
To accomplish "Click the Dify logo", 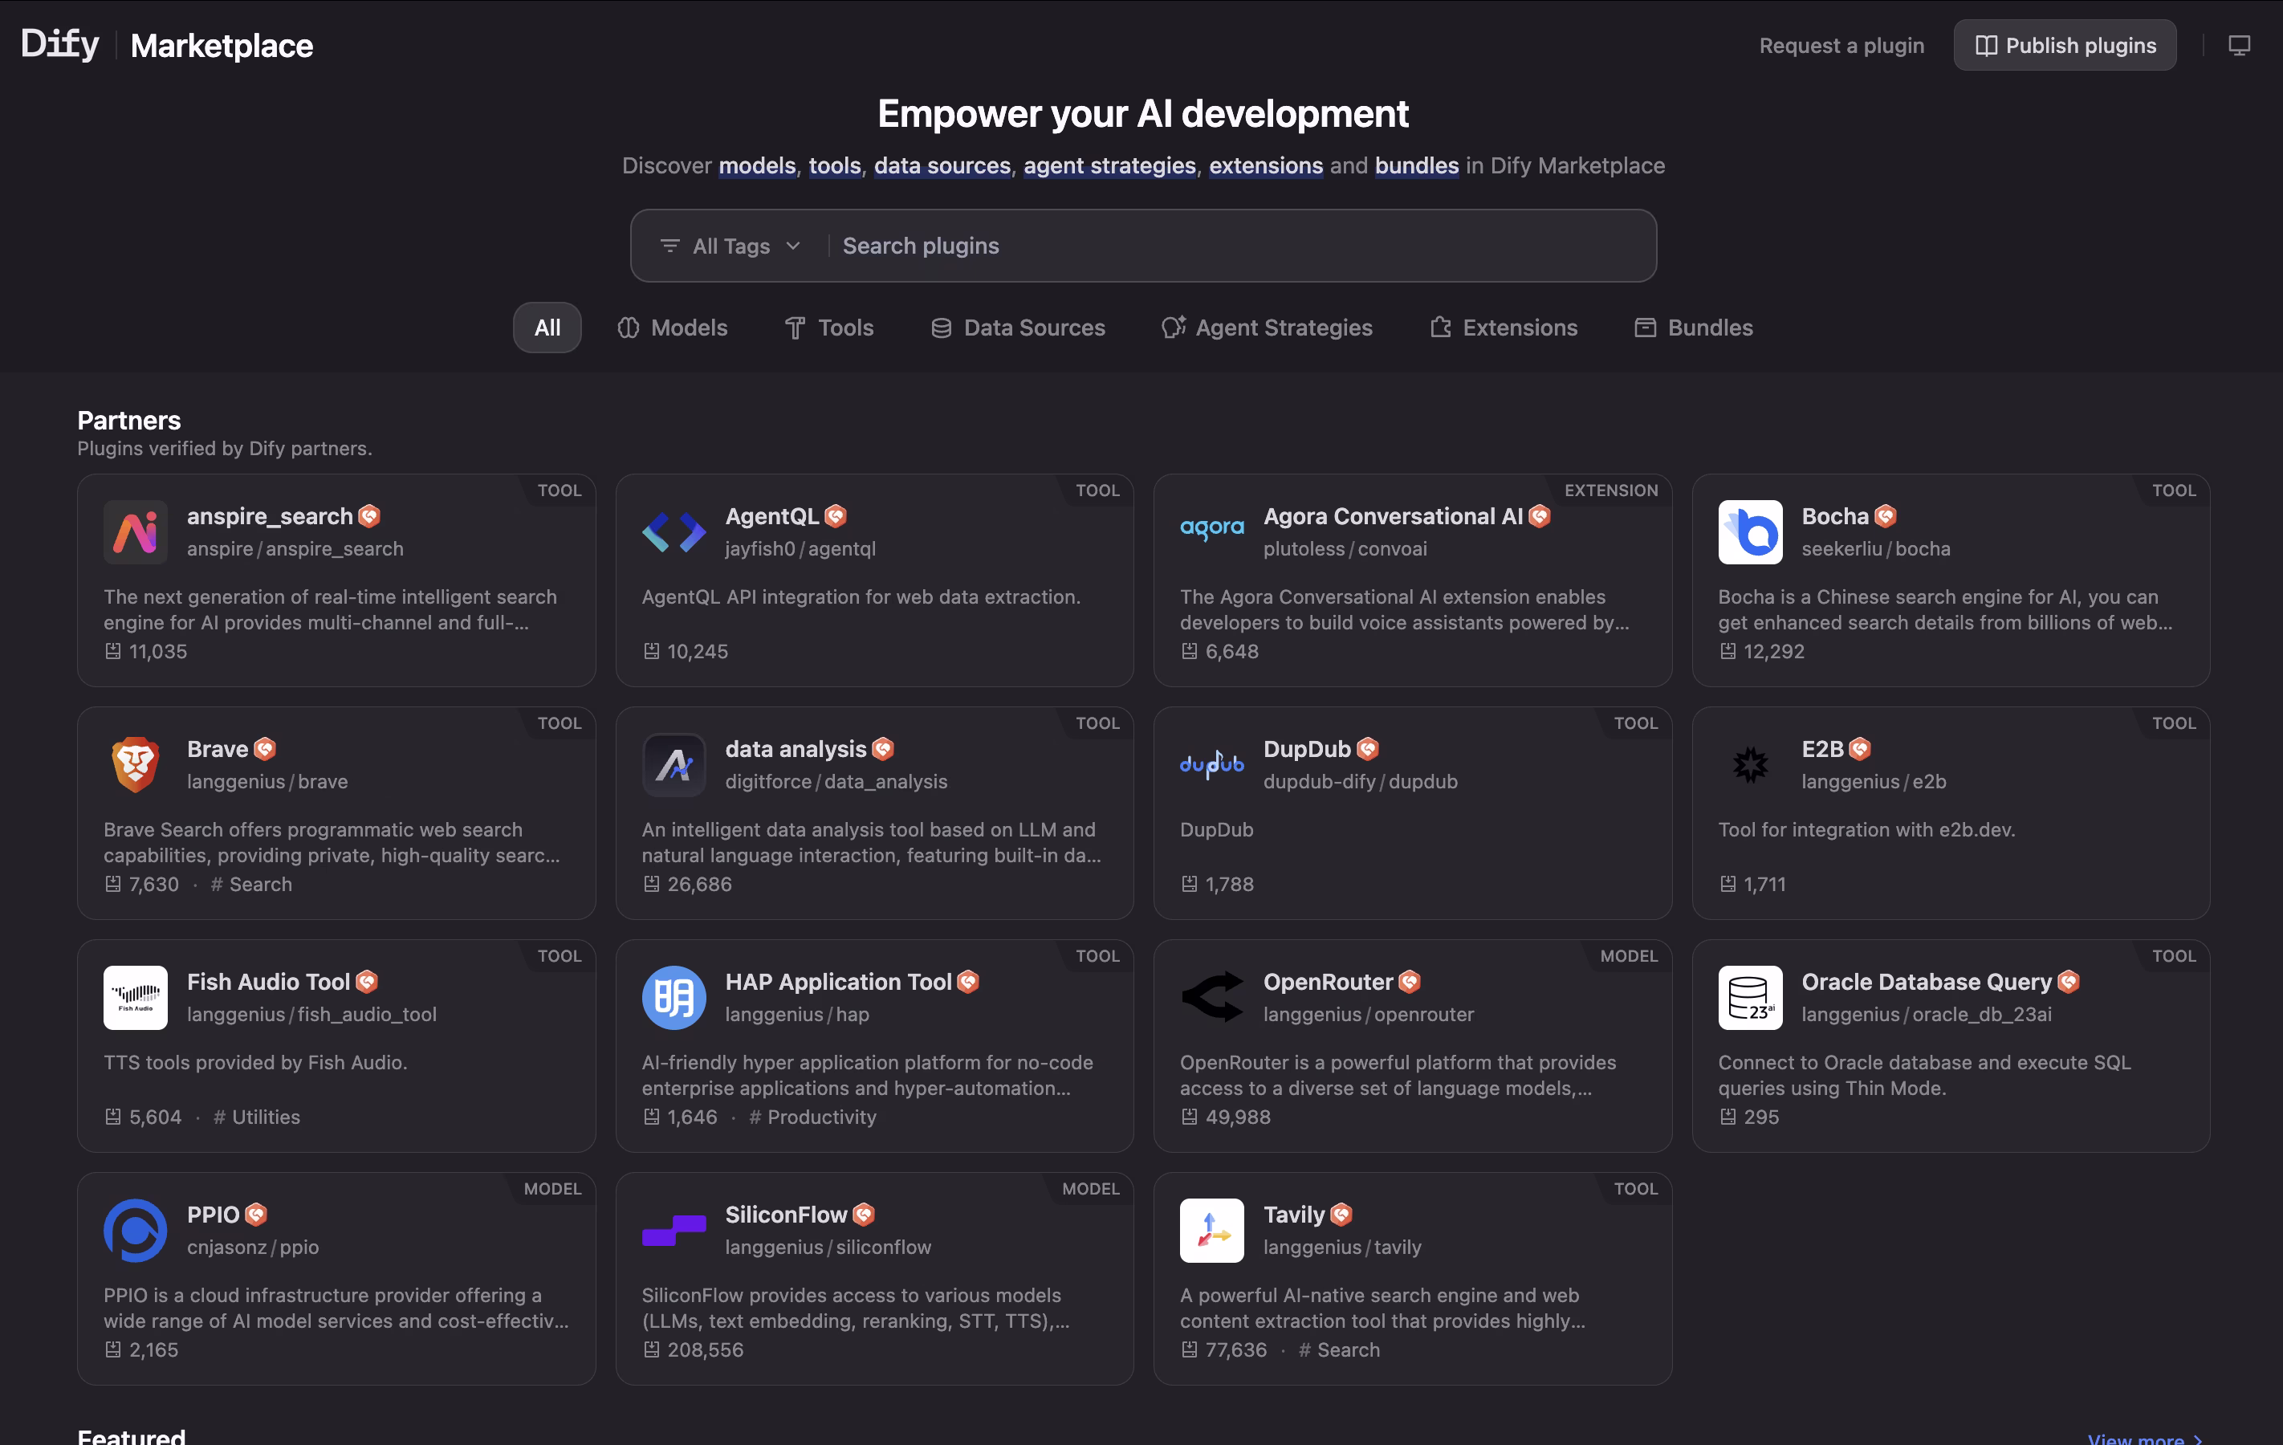I will pos(59,45).
